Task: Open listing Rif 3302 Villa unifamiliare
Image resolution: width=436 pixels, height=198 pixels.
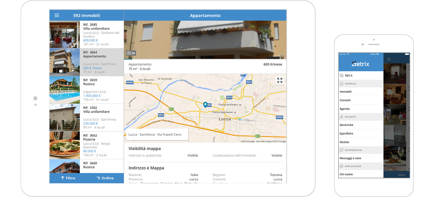Action: (x=86, y=118)
